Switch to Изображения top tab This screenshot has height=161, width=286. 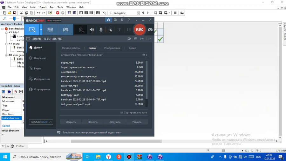(112, 48)
